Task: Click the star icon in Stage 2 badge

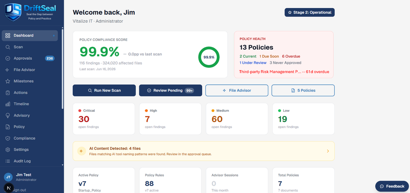Action: (290, 13)
